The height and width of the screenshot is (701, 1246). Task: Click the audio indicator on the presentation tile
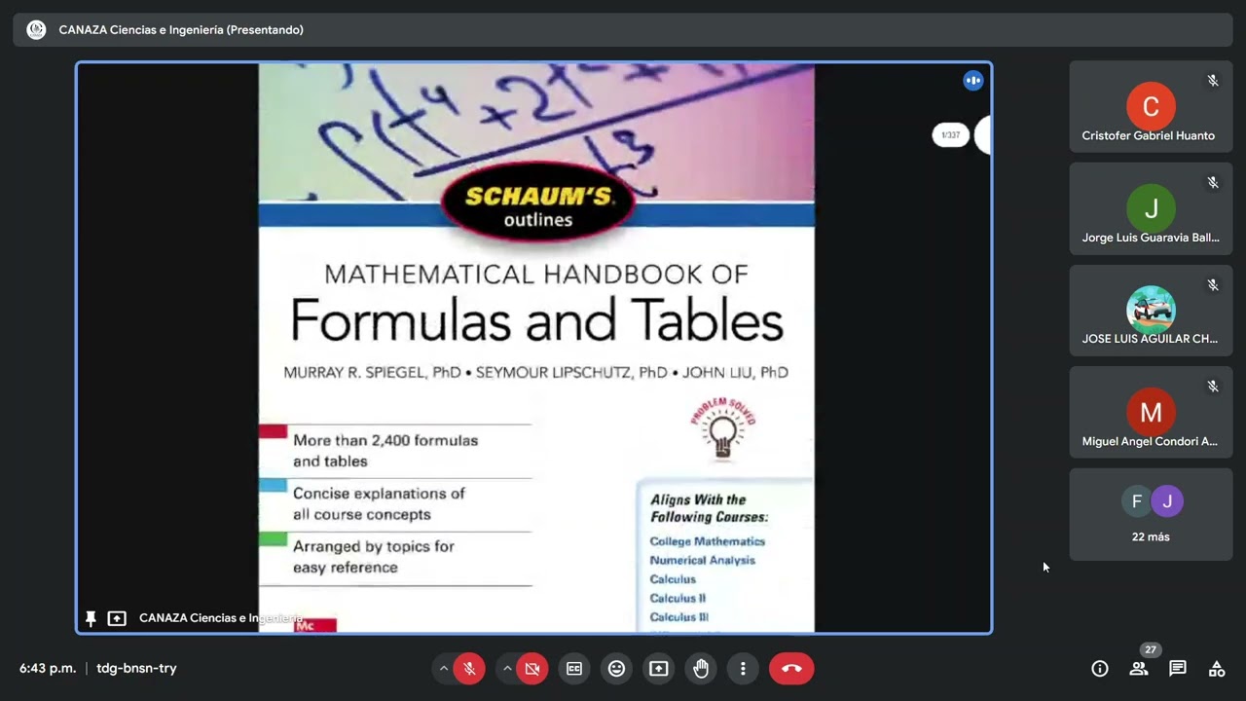click(x=973, y=81)
